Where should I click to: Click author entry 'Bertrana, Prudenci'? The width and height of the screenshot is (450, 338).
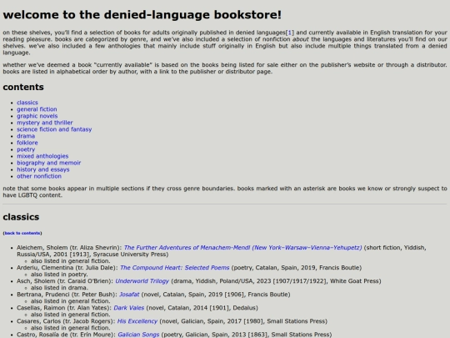[42, 295]
